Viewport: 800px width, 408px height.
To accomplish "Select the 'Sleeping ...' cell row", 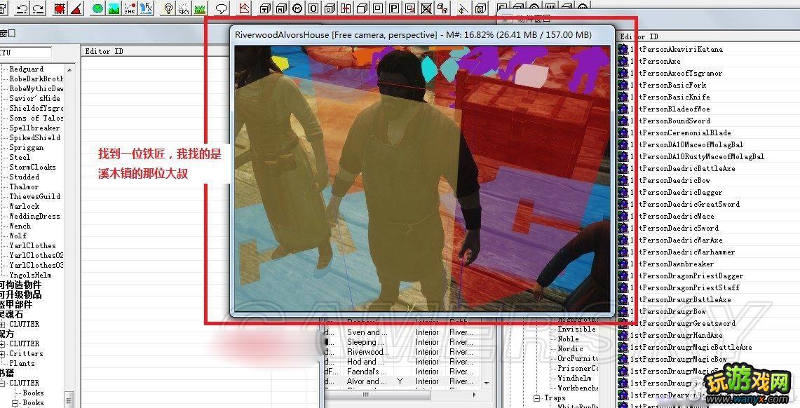I will click(403, 342).
